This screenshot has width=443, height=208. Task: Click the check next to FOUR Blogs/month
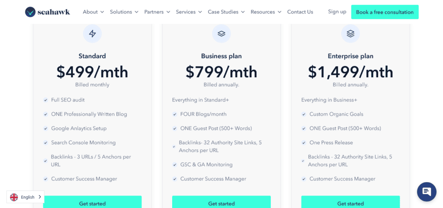point(175,114)
